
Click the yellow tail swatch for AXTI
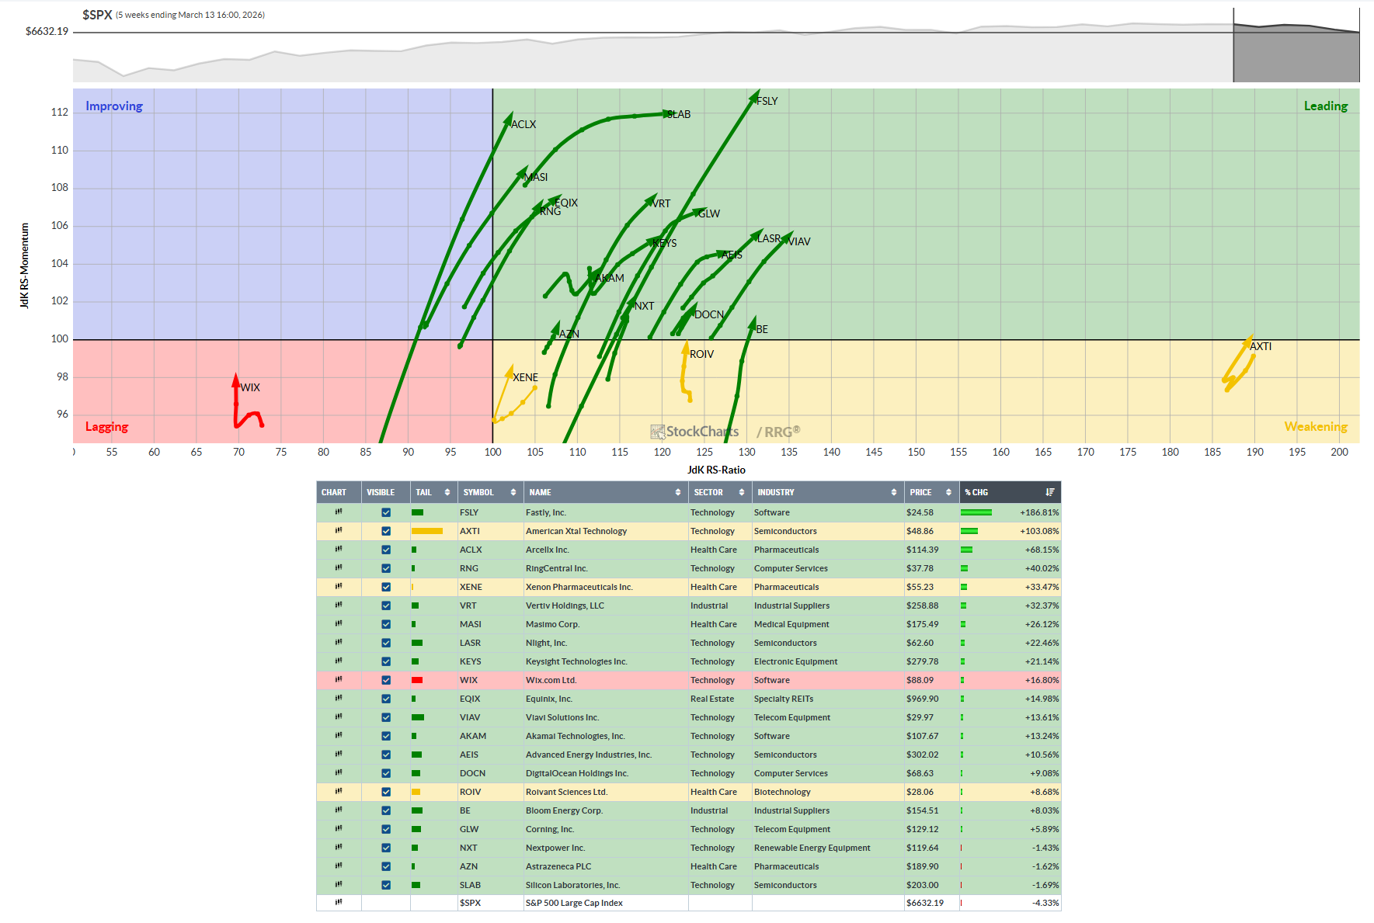[x=427, y=531]
